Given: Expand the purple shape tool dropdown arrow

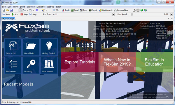Looking at the screenshot, I should [x=40, y=10].
